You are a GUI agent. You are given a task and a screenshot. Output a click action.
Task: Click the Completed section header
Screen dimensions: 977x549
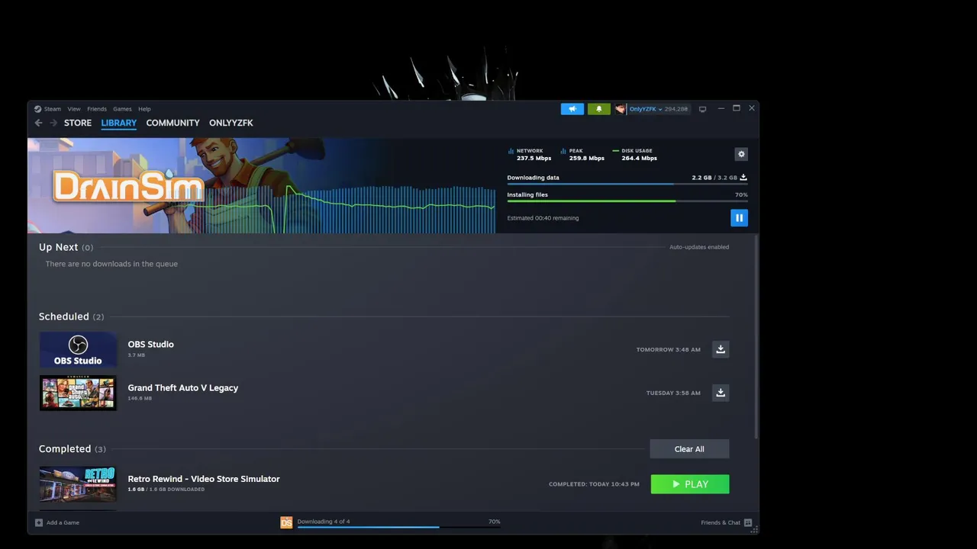72,449
